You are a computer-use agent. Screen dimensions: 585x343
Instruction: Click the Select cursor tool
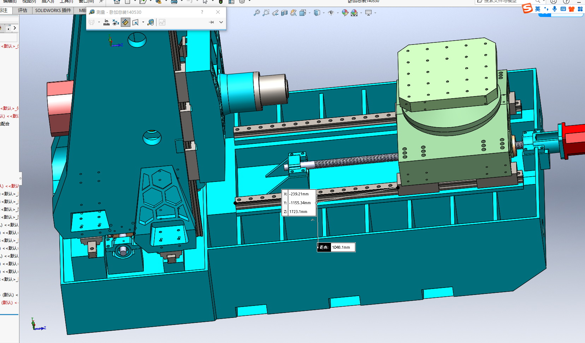tap(205, 1)
